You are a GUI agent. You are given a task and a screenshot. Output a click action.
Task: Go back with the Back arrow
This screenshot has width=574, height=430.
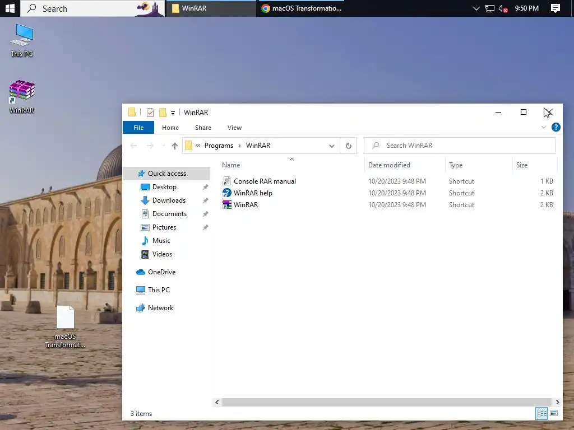pyautogui.click(x=133, y=146)
